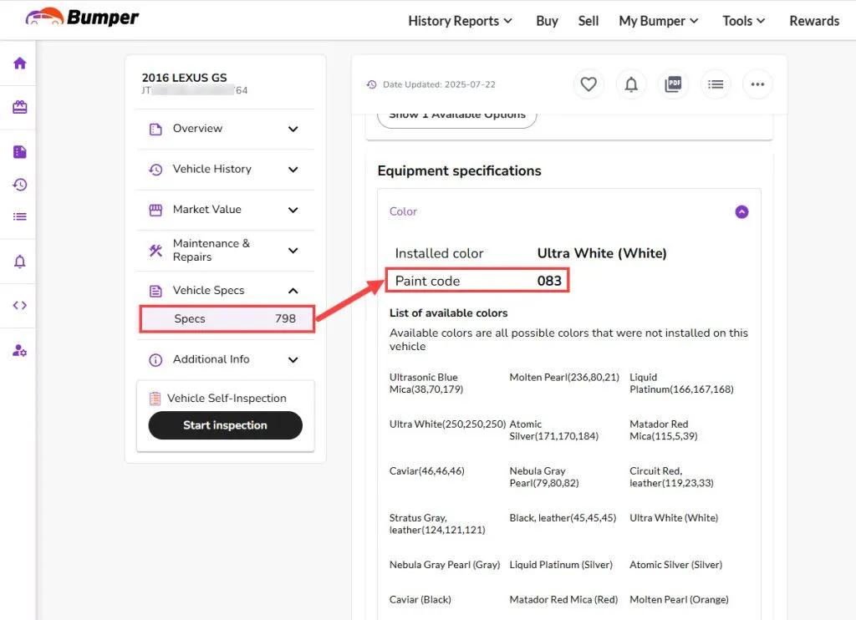This screenshot has height=620, width=856.
Task: Select the Specs 798 sidebar item
Action: coord(227,318)
